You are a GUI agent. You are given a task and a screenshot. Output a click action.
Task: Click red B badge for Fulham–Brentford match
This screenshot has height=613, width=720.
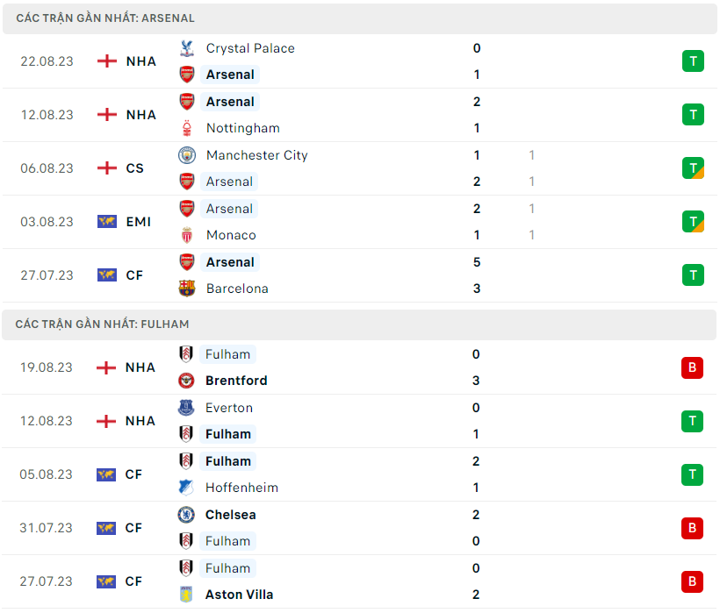click(x=693, y=367)
